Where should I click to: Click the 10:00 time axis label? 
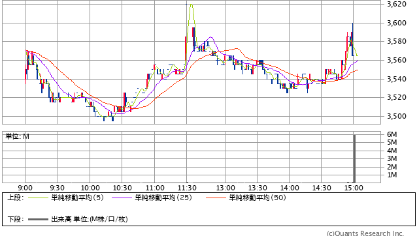[x=90, y=188]
